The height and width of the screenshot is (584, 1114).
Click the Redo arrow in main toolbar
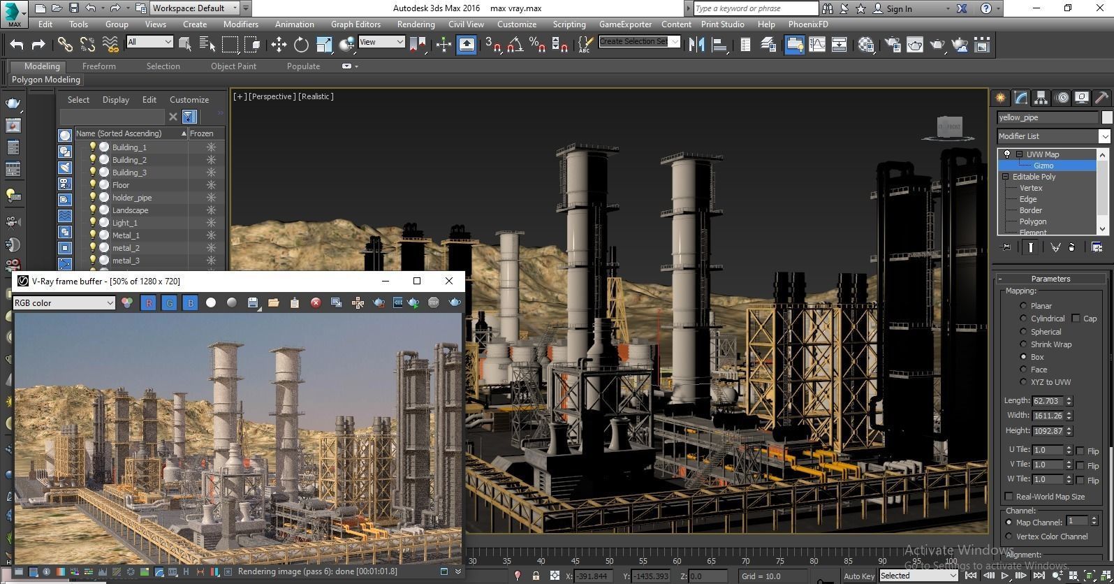click(39, 45)
